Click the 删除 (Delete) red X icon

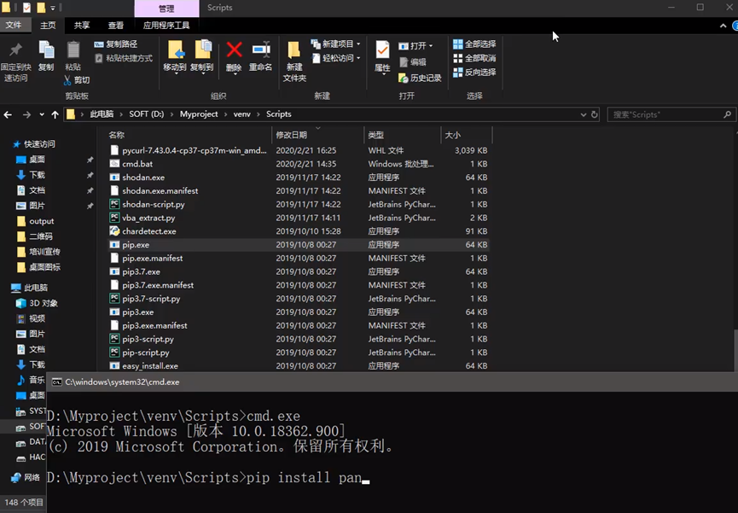tap(234, 50)
